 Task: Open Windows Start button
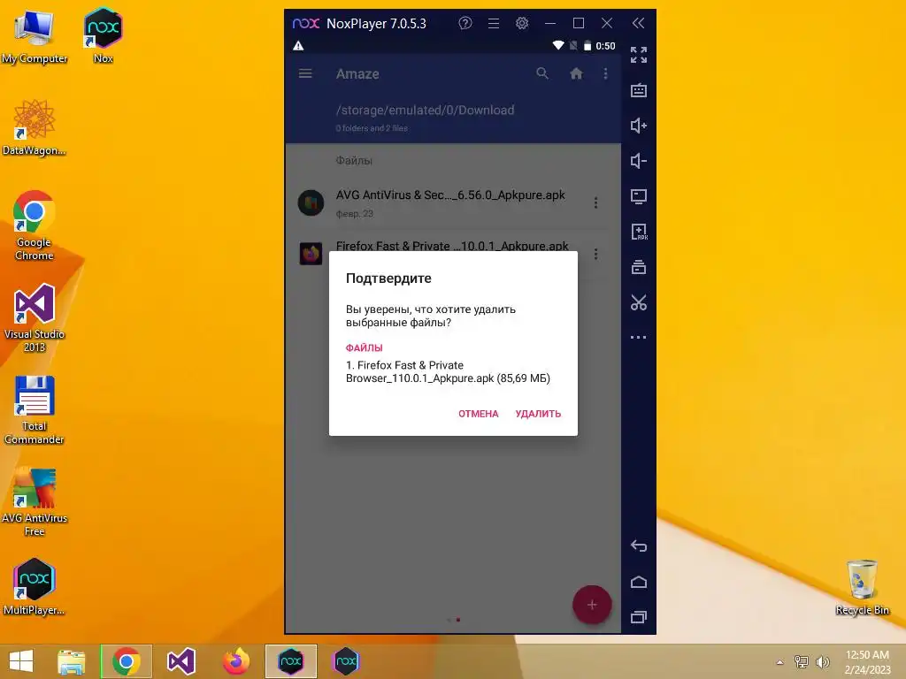pos(21,661)
